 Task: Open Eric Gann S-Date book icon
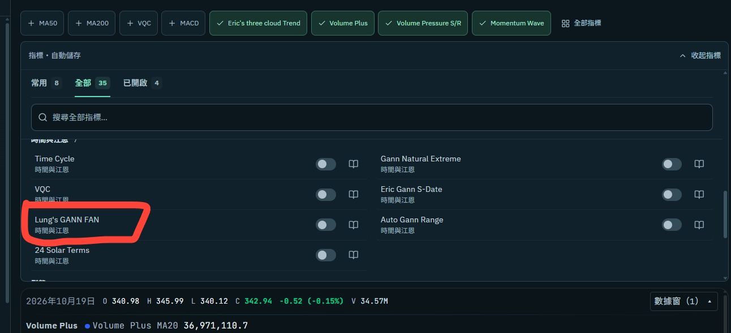699,195
